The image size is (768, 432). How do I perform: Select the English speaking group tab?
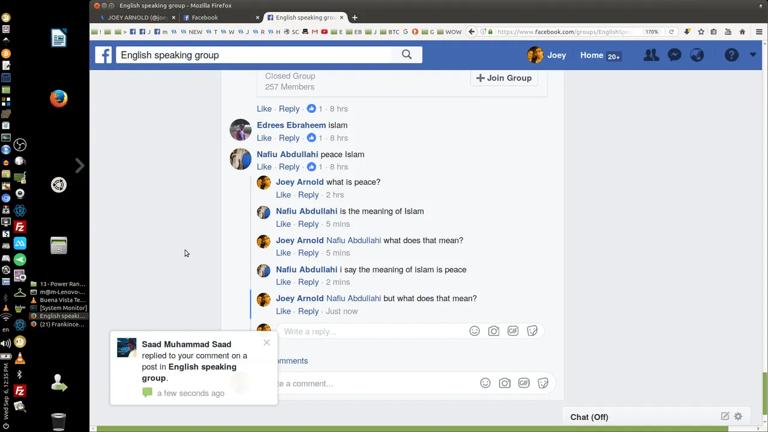tap(305, 17)
